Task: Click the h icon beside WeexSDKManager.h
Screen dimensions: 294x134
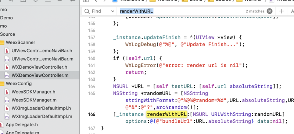Action: 7,92
